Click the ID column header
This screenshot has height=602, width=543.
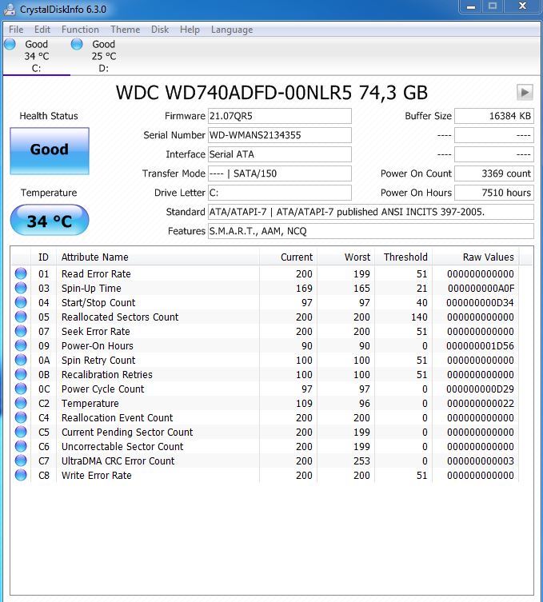point(43,257)
